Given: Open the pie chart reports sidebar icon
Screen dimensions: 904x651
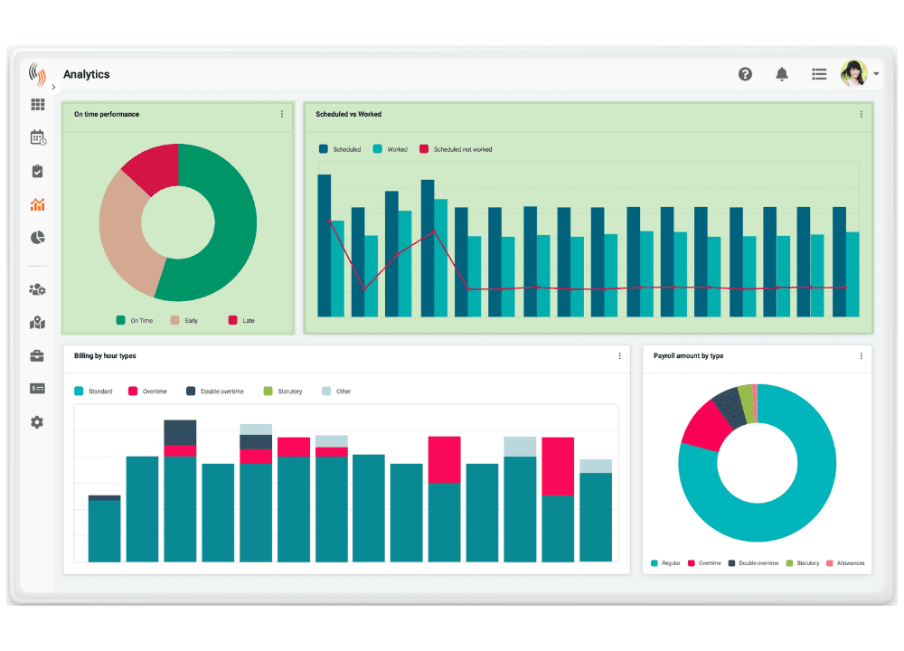Looking at the screenshot, I should [x=37, y=238].
